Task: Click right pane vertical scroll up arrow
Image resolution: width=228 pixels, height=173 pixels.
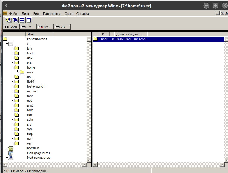Action: pyautogui.click(x=226, y=39)
